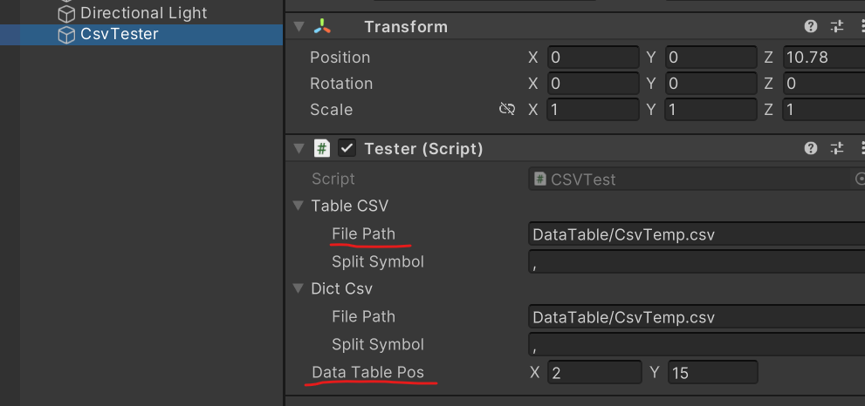Disable the Tester script enable checkbox
The height and width of the screenshot is (406, 865).
tap(347, 149)
